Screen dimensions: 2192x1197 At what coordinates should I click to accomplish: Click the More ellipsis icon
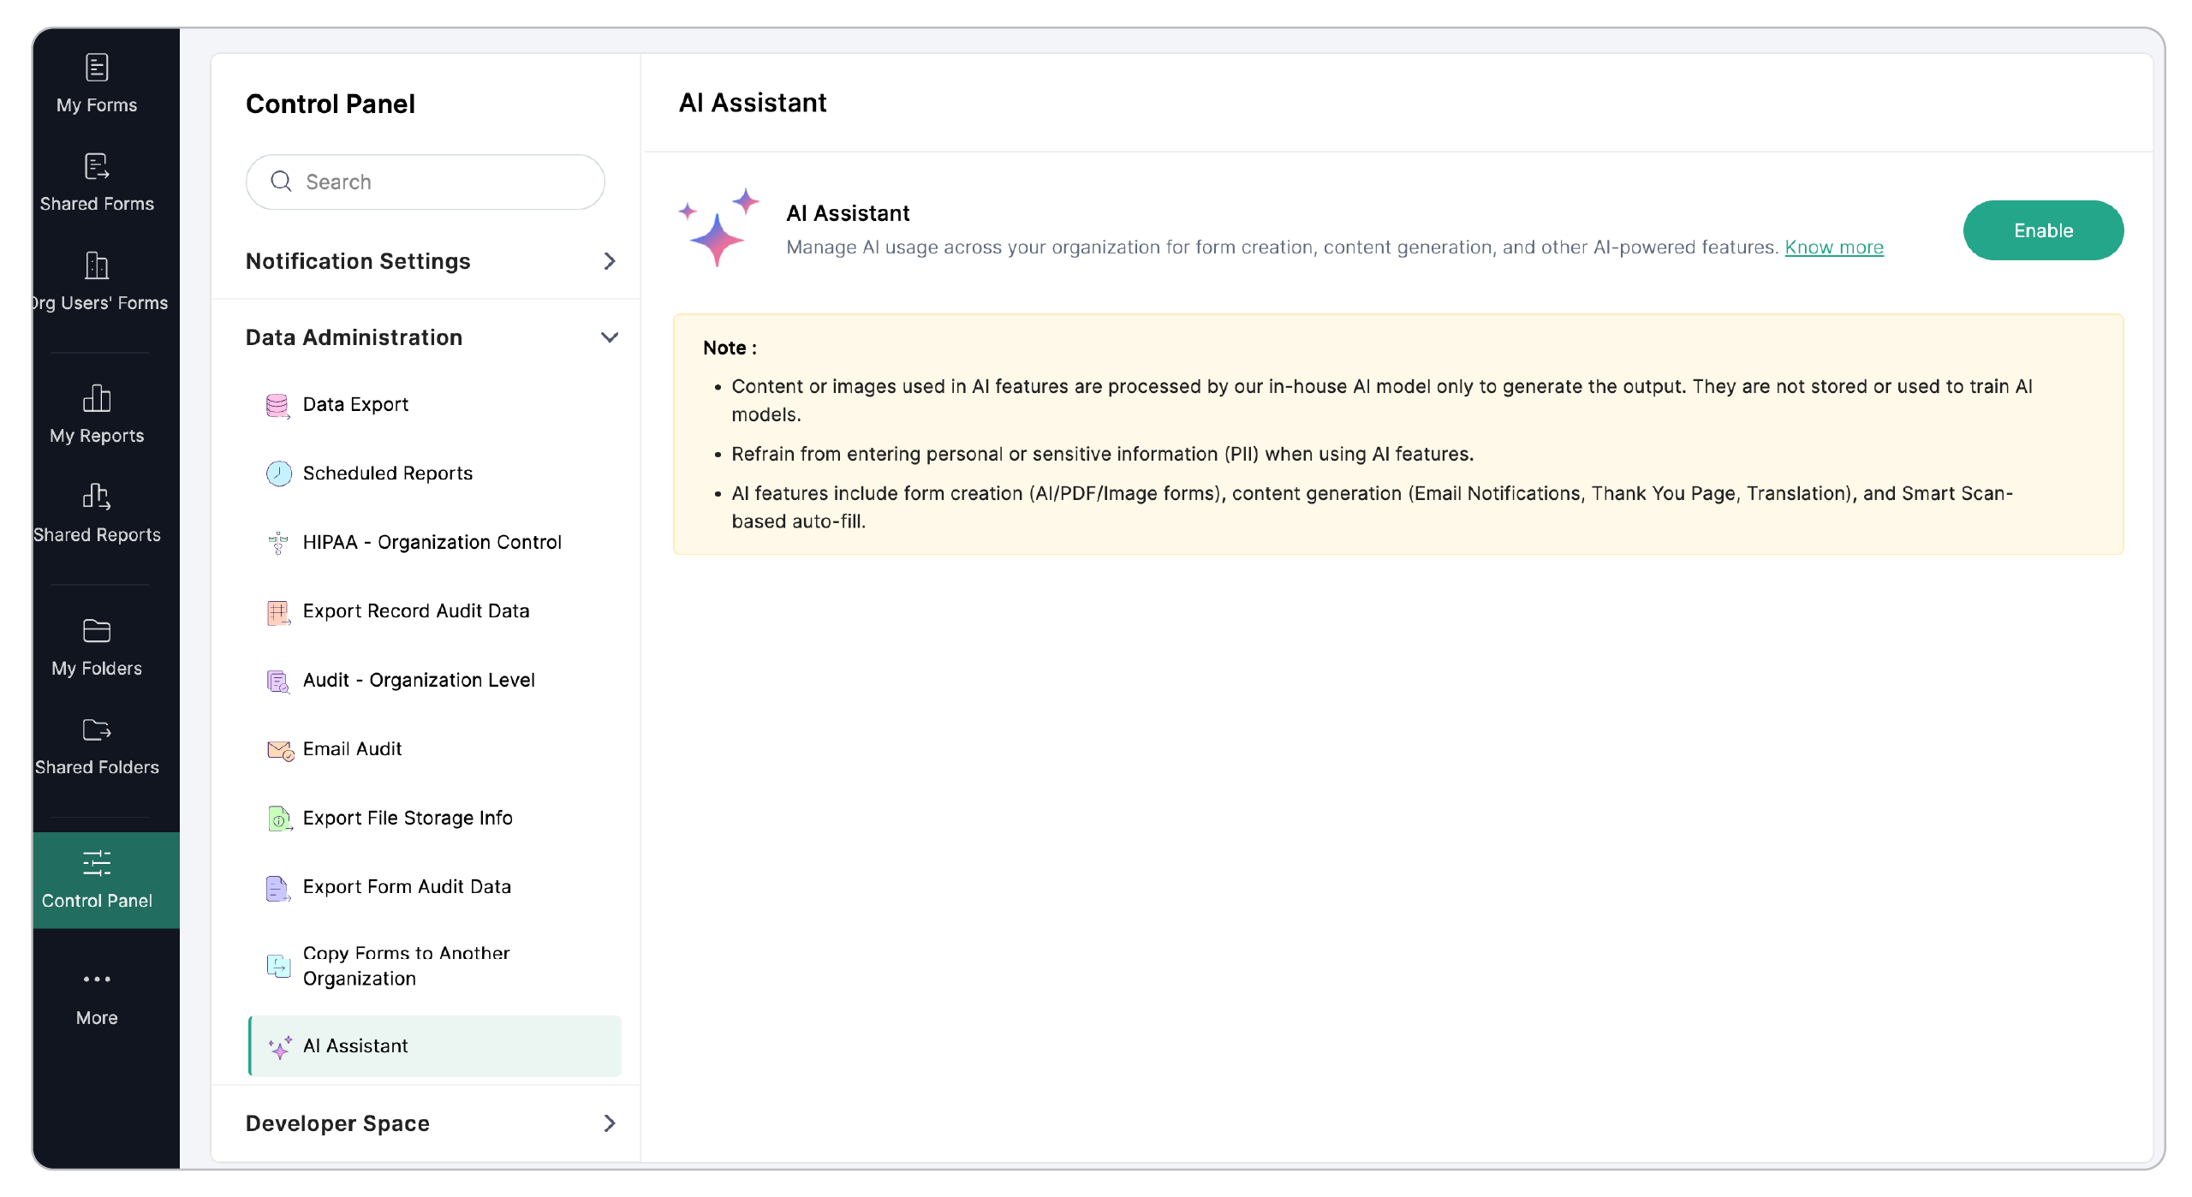[97, 979]
